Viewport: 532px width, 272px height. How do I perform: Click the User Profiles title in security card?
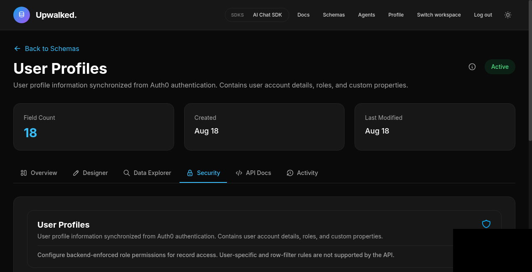coord(64,225)
